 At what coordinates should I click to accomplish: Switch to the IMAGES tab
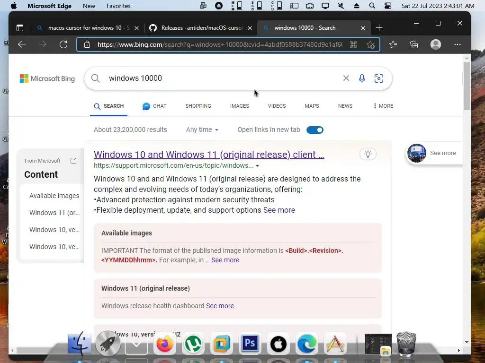[x=239, y=106]
